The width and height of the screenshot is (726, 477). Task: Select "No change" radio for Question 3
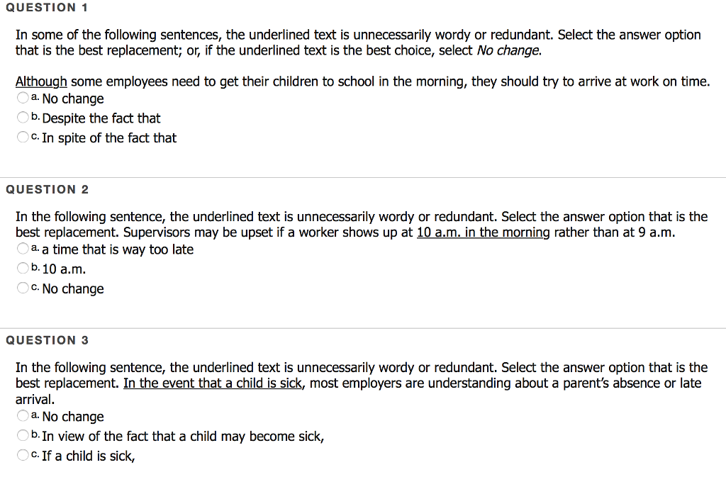(22, 416)
